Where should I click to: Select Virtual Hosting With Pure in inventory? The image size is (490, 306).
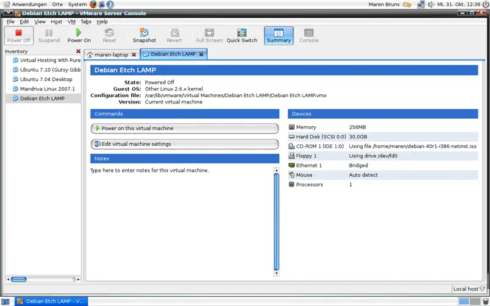point(43,60)
